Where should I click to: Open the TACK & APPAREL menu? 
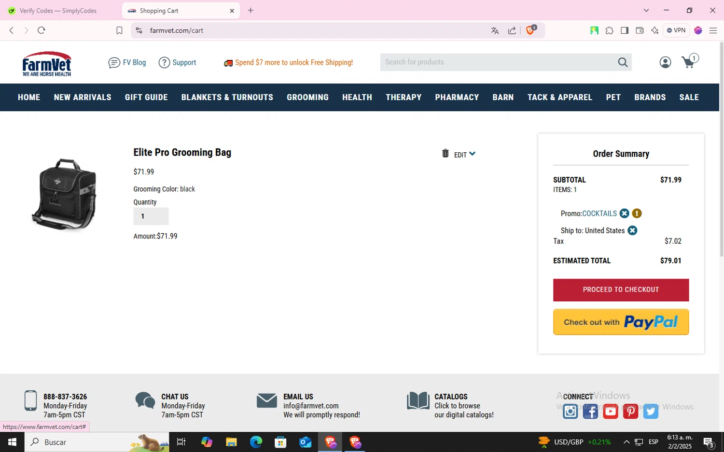tap(560, 97)
